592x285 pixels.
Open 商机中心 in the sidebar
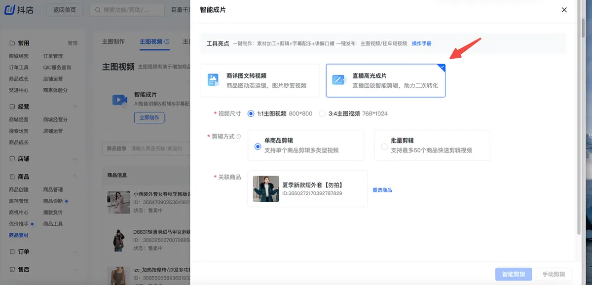pyautogui.click(x=19, y=213)
